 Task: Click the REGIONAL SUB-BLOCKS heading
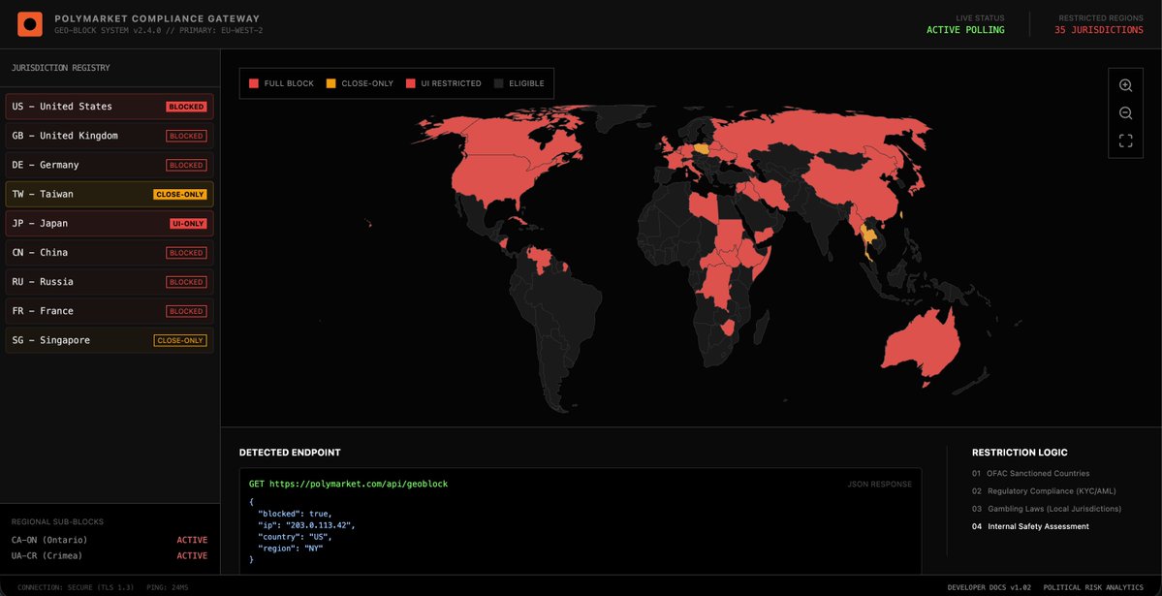(58, 522)
